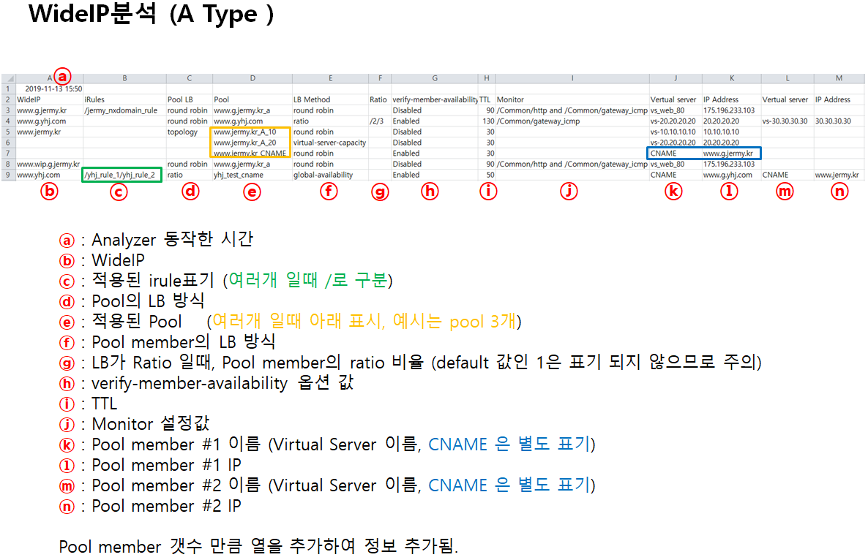Select column K header

click(x=731, y=78)
